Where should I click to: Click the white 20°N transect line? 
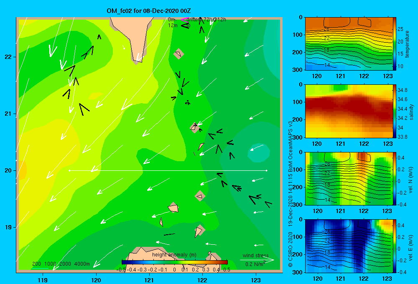168,170
